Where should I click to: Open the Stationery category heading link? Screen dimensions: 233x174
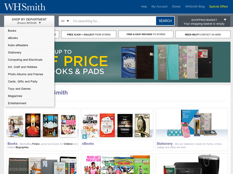click(165, 144)
